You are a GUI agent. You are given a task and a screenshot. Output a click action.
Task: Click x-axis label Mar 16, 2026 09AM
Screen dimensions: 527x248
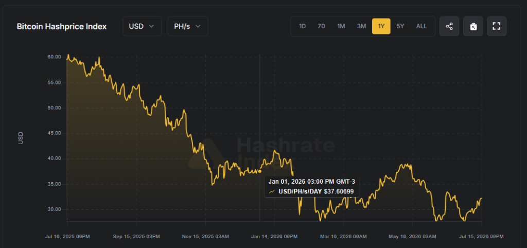[x=343, y=237]
